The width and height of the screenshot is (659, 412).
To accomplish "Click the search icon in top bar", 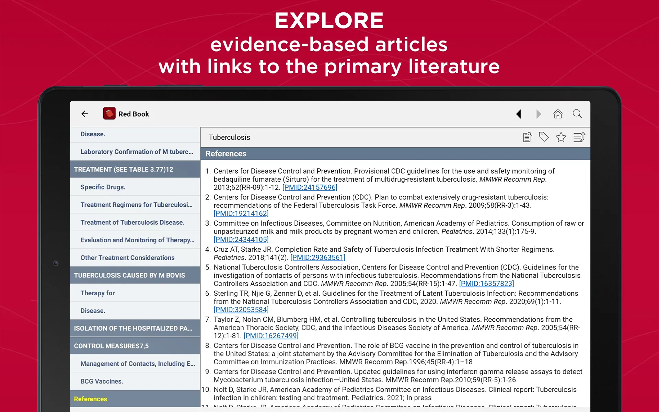I will (578, 113).
